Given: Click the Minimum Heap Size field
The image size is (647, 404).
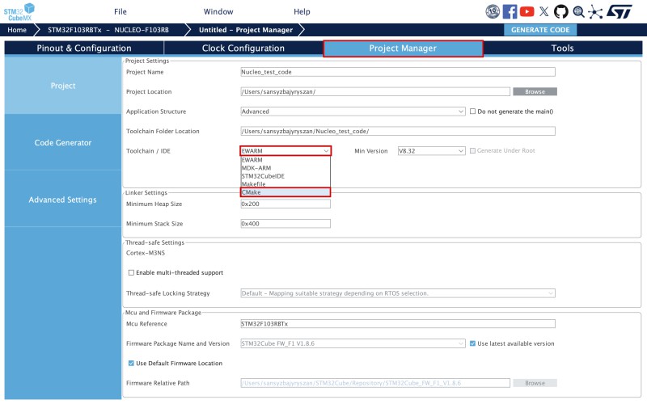Looking at the screenshot, I should click(x=285, y=204).
